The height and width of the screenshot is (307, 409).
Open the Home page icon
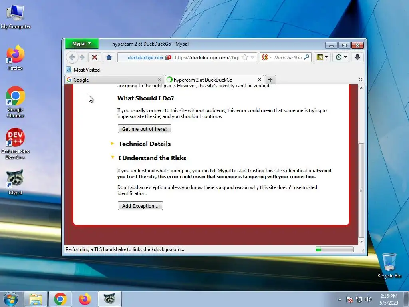click(x=109, y=57)
